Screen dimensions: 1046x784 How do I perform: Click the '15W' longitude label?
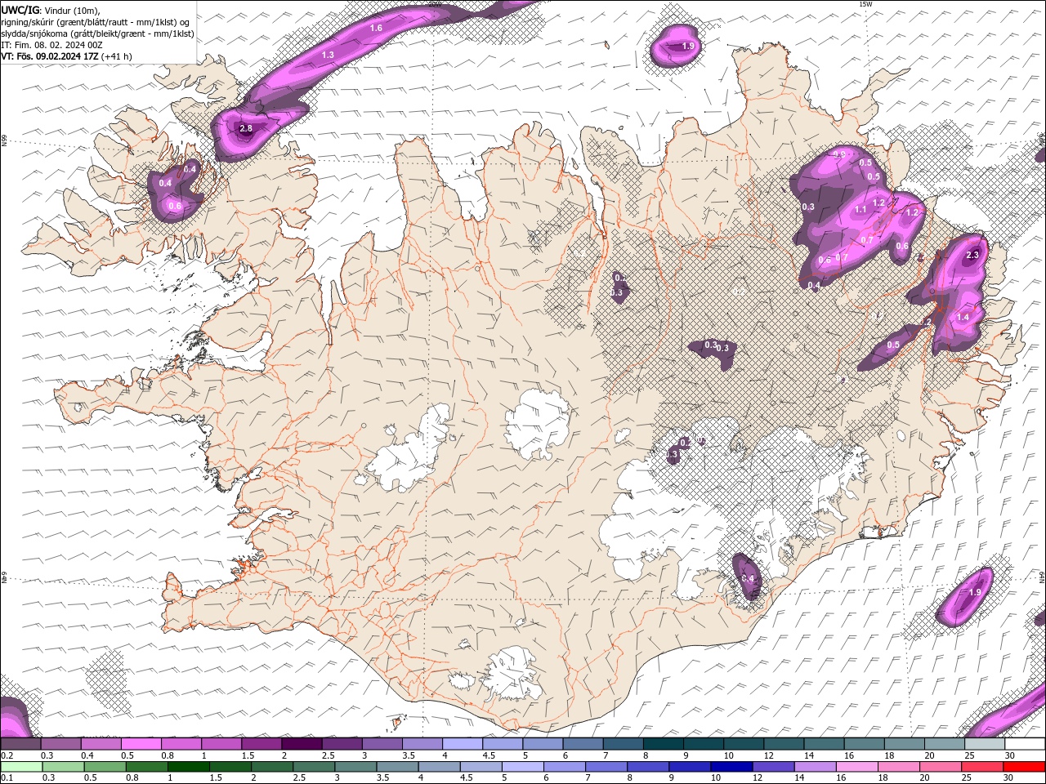[x=865, y=4]
